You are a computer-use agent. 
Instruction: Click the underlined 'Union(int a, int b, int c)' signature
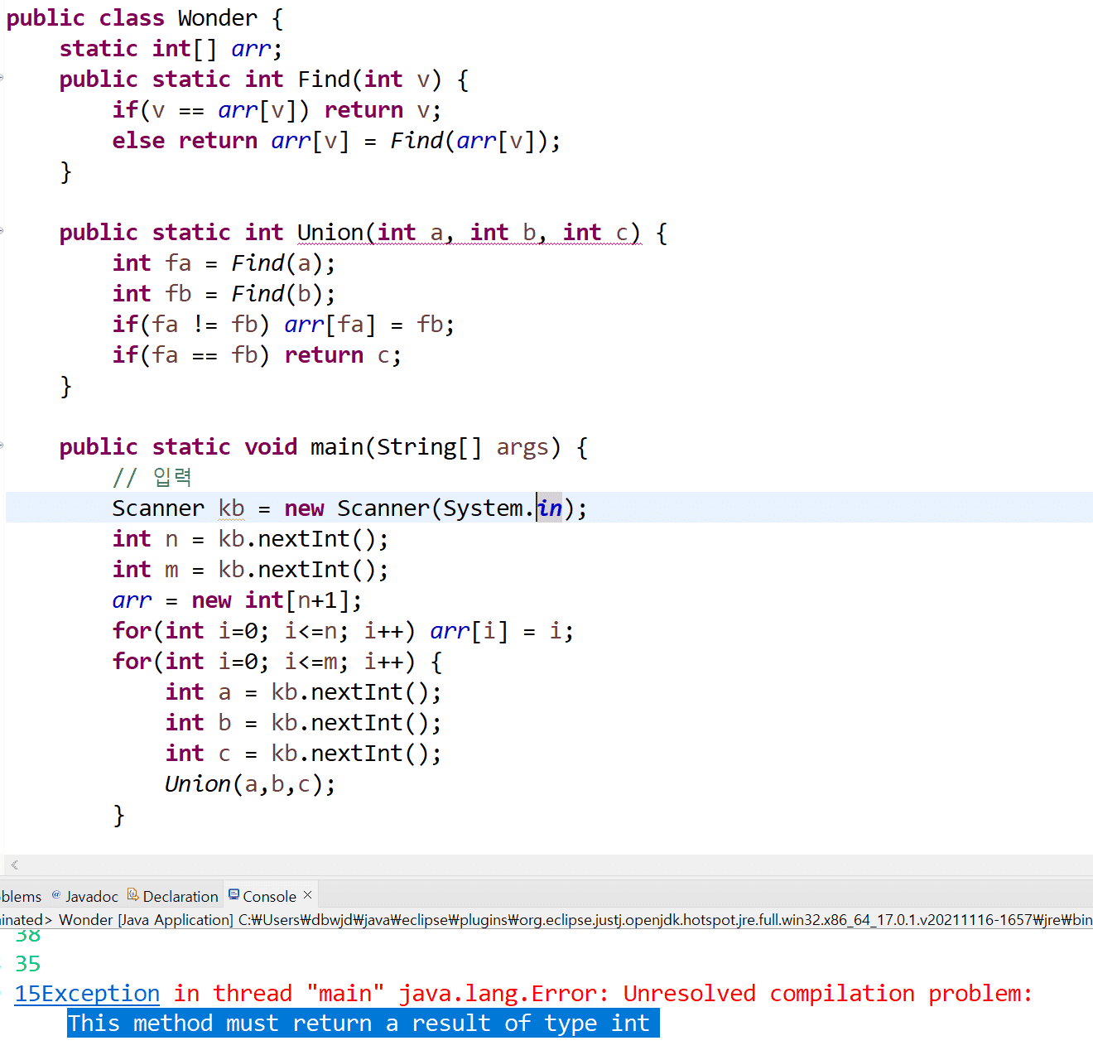pyautogui.click(x=469, y=233)
